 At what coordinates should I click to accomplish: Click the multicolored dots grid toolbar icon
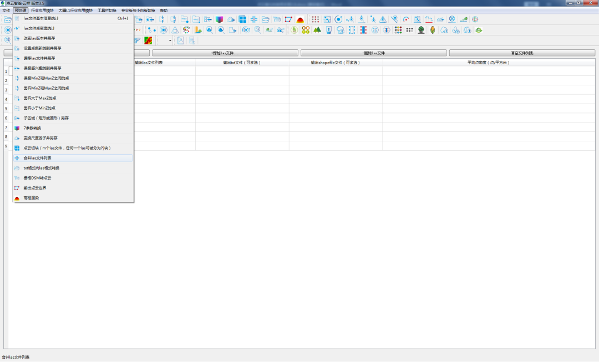coord(398,30)
